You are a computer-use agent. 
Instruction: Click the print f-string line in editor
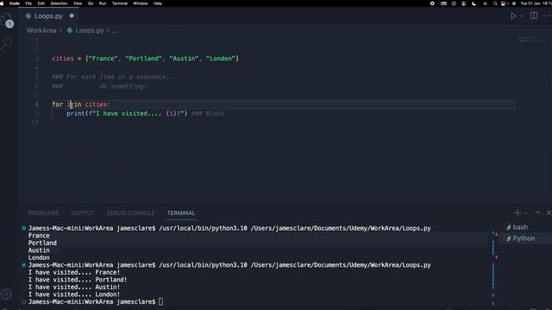pos(127,114)
